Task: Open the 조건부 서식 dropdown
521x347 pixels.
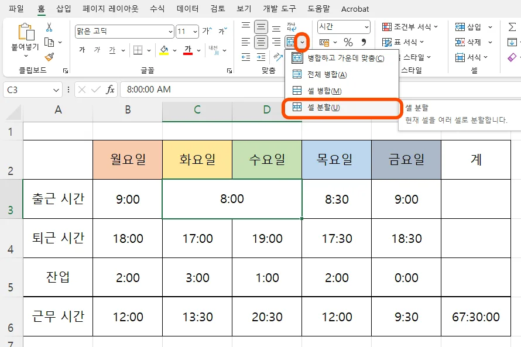Action: [410, 26]
